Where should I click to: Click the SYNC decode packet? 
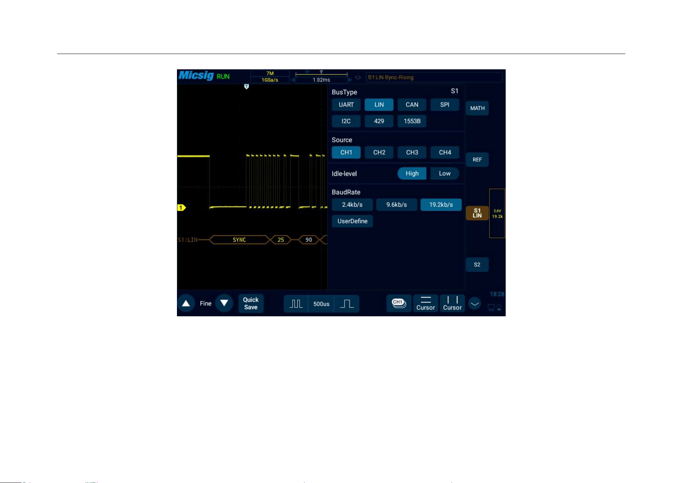239,240
